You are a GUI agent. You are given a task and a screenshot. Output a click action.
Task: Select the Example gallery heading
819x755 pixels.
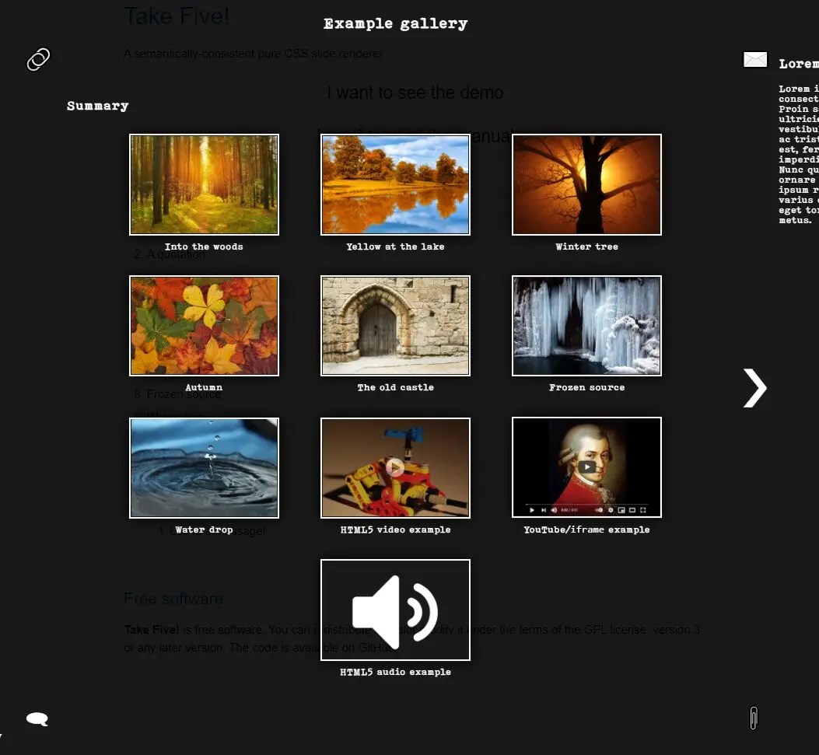coord(395,23)
